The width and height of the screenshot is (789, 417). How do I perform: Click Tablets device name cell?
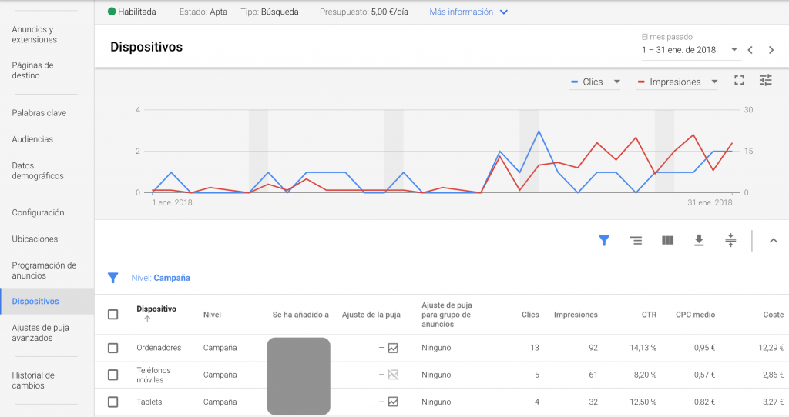149,402
